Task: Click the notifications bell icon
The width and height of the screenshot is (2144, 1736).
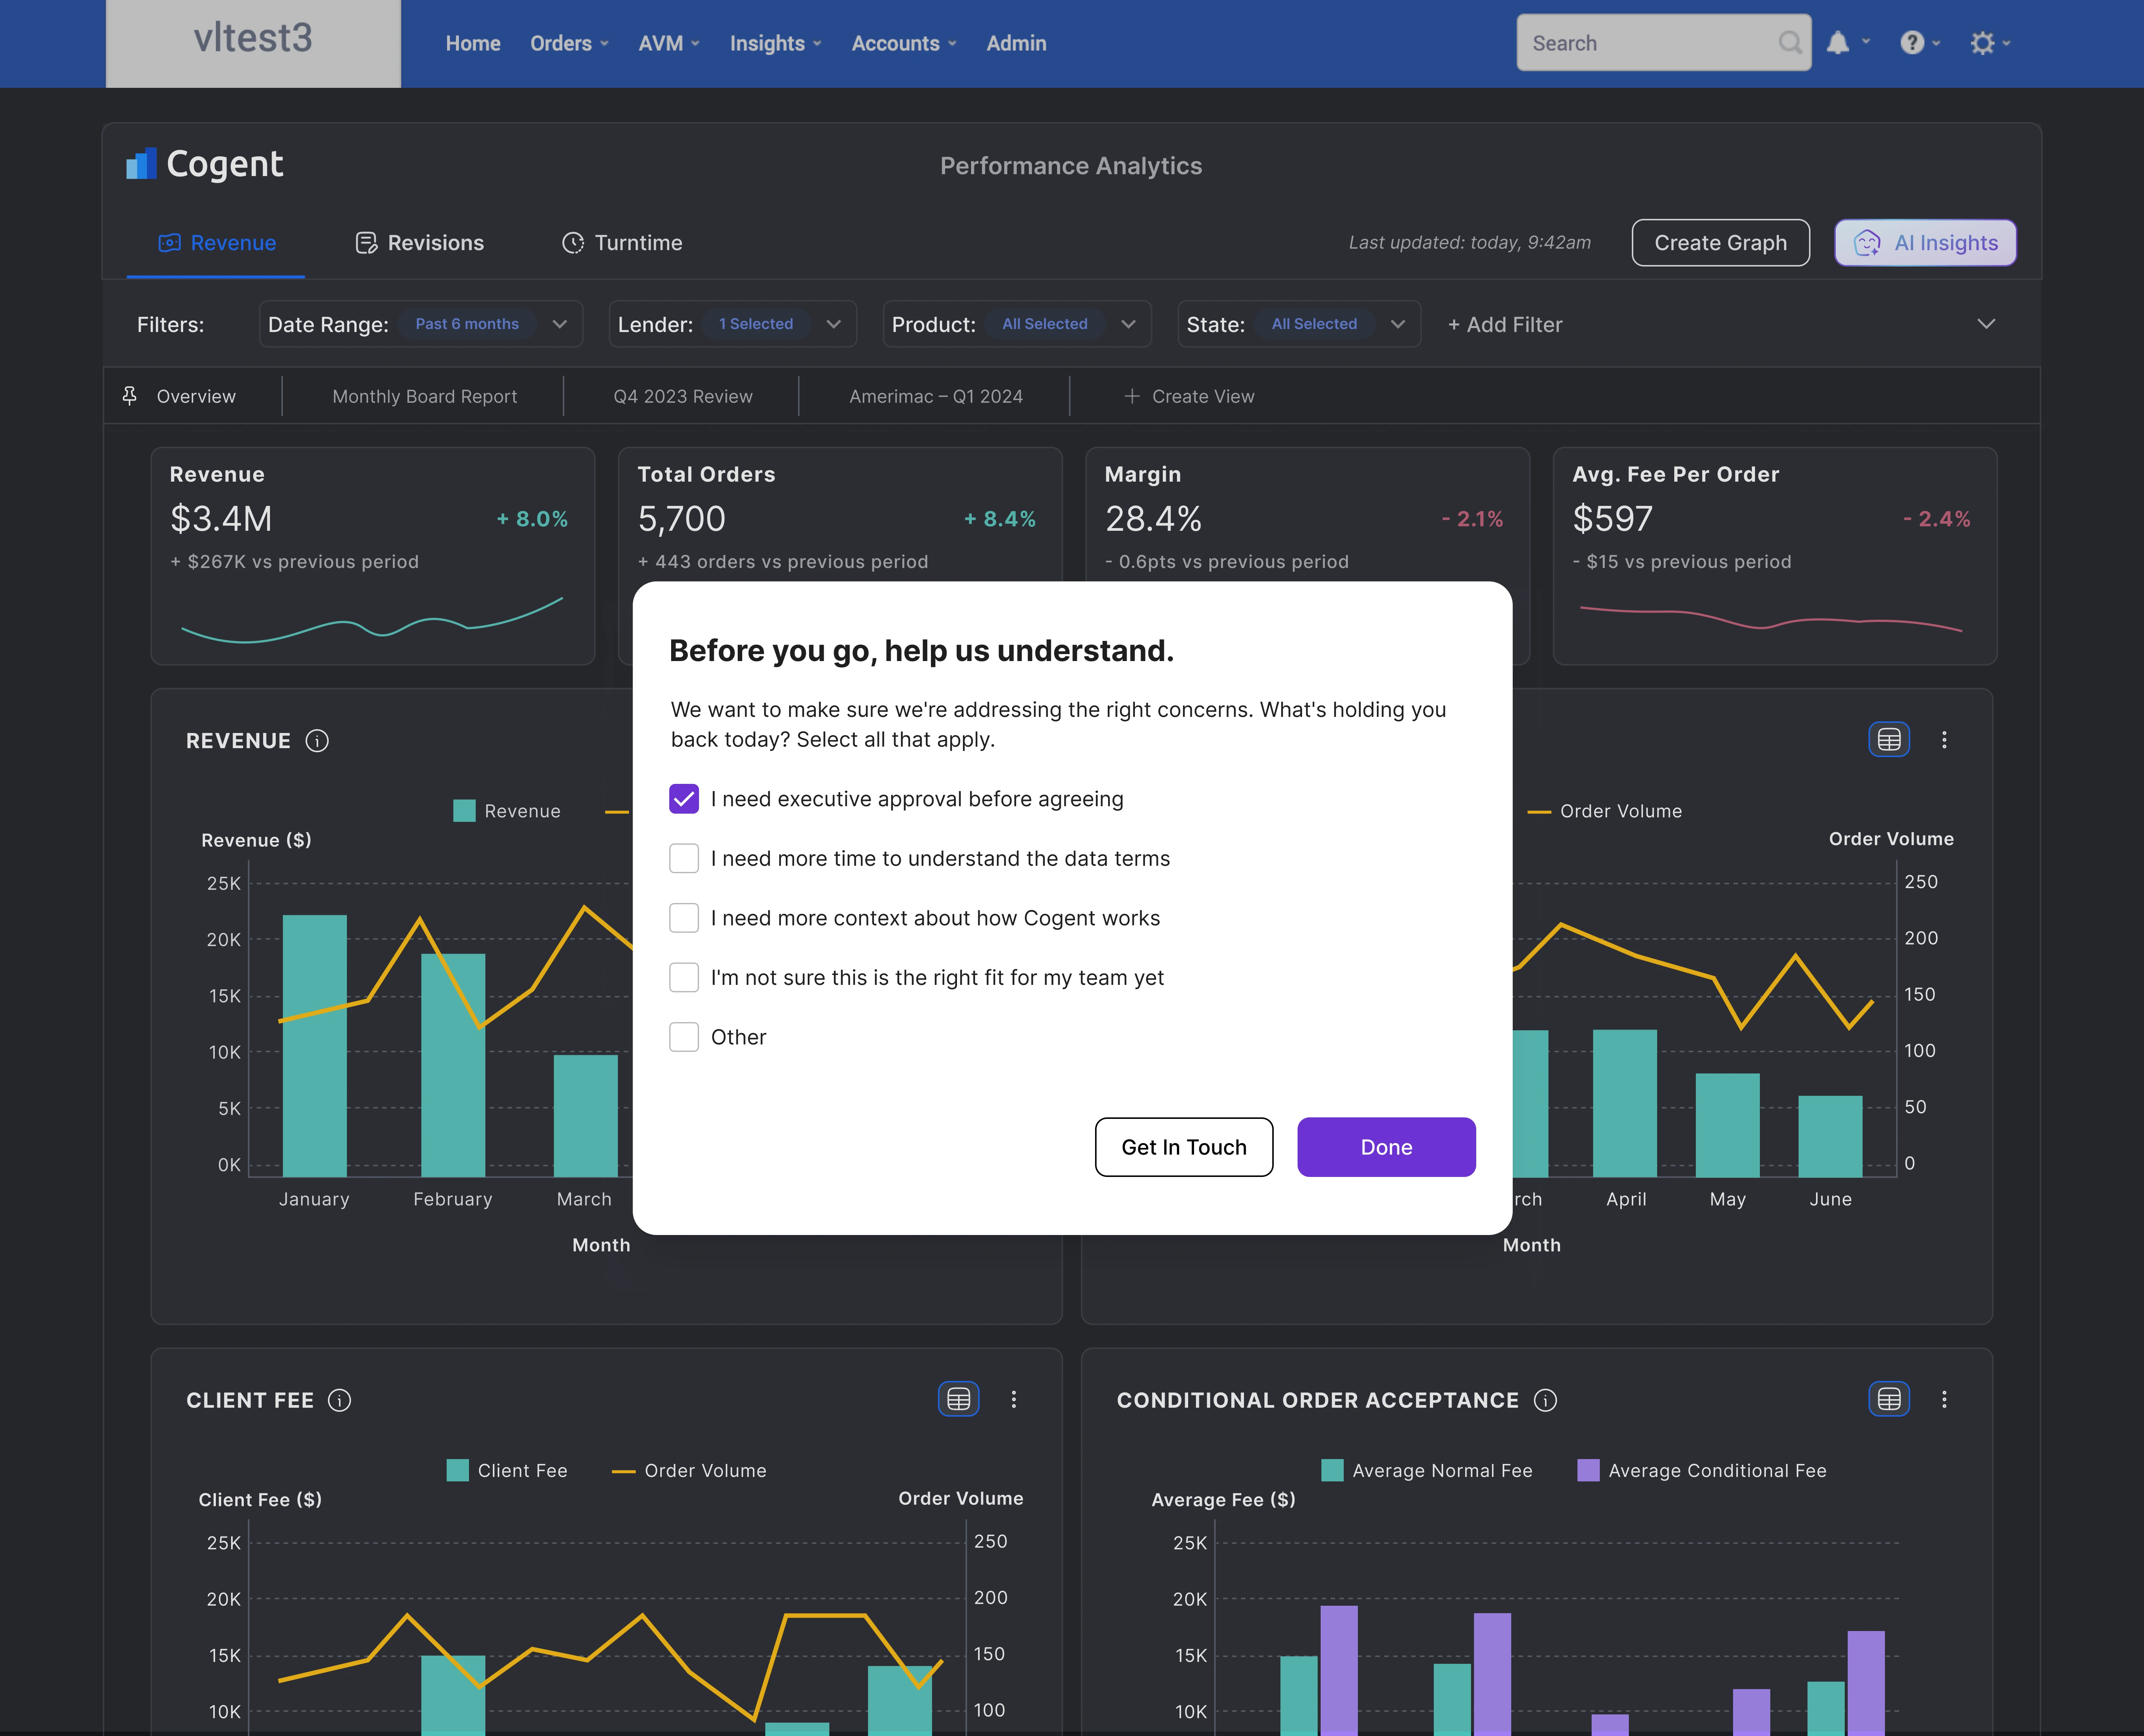Action: click(1838, 43)
